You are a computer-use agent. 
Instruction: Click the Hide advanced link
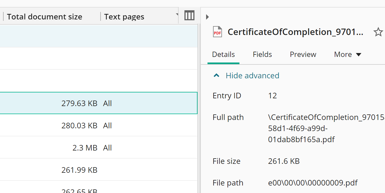point(252,76)
